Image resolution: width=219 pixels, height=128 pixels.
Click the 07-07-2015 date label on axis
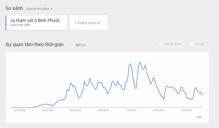pyautogui.click(x=20, y=110)
